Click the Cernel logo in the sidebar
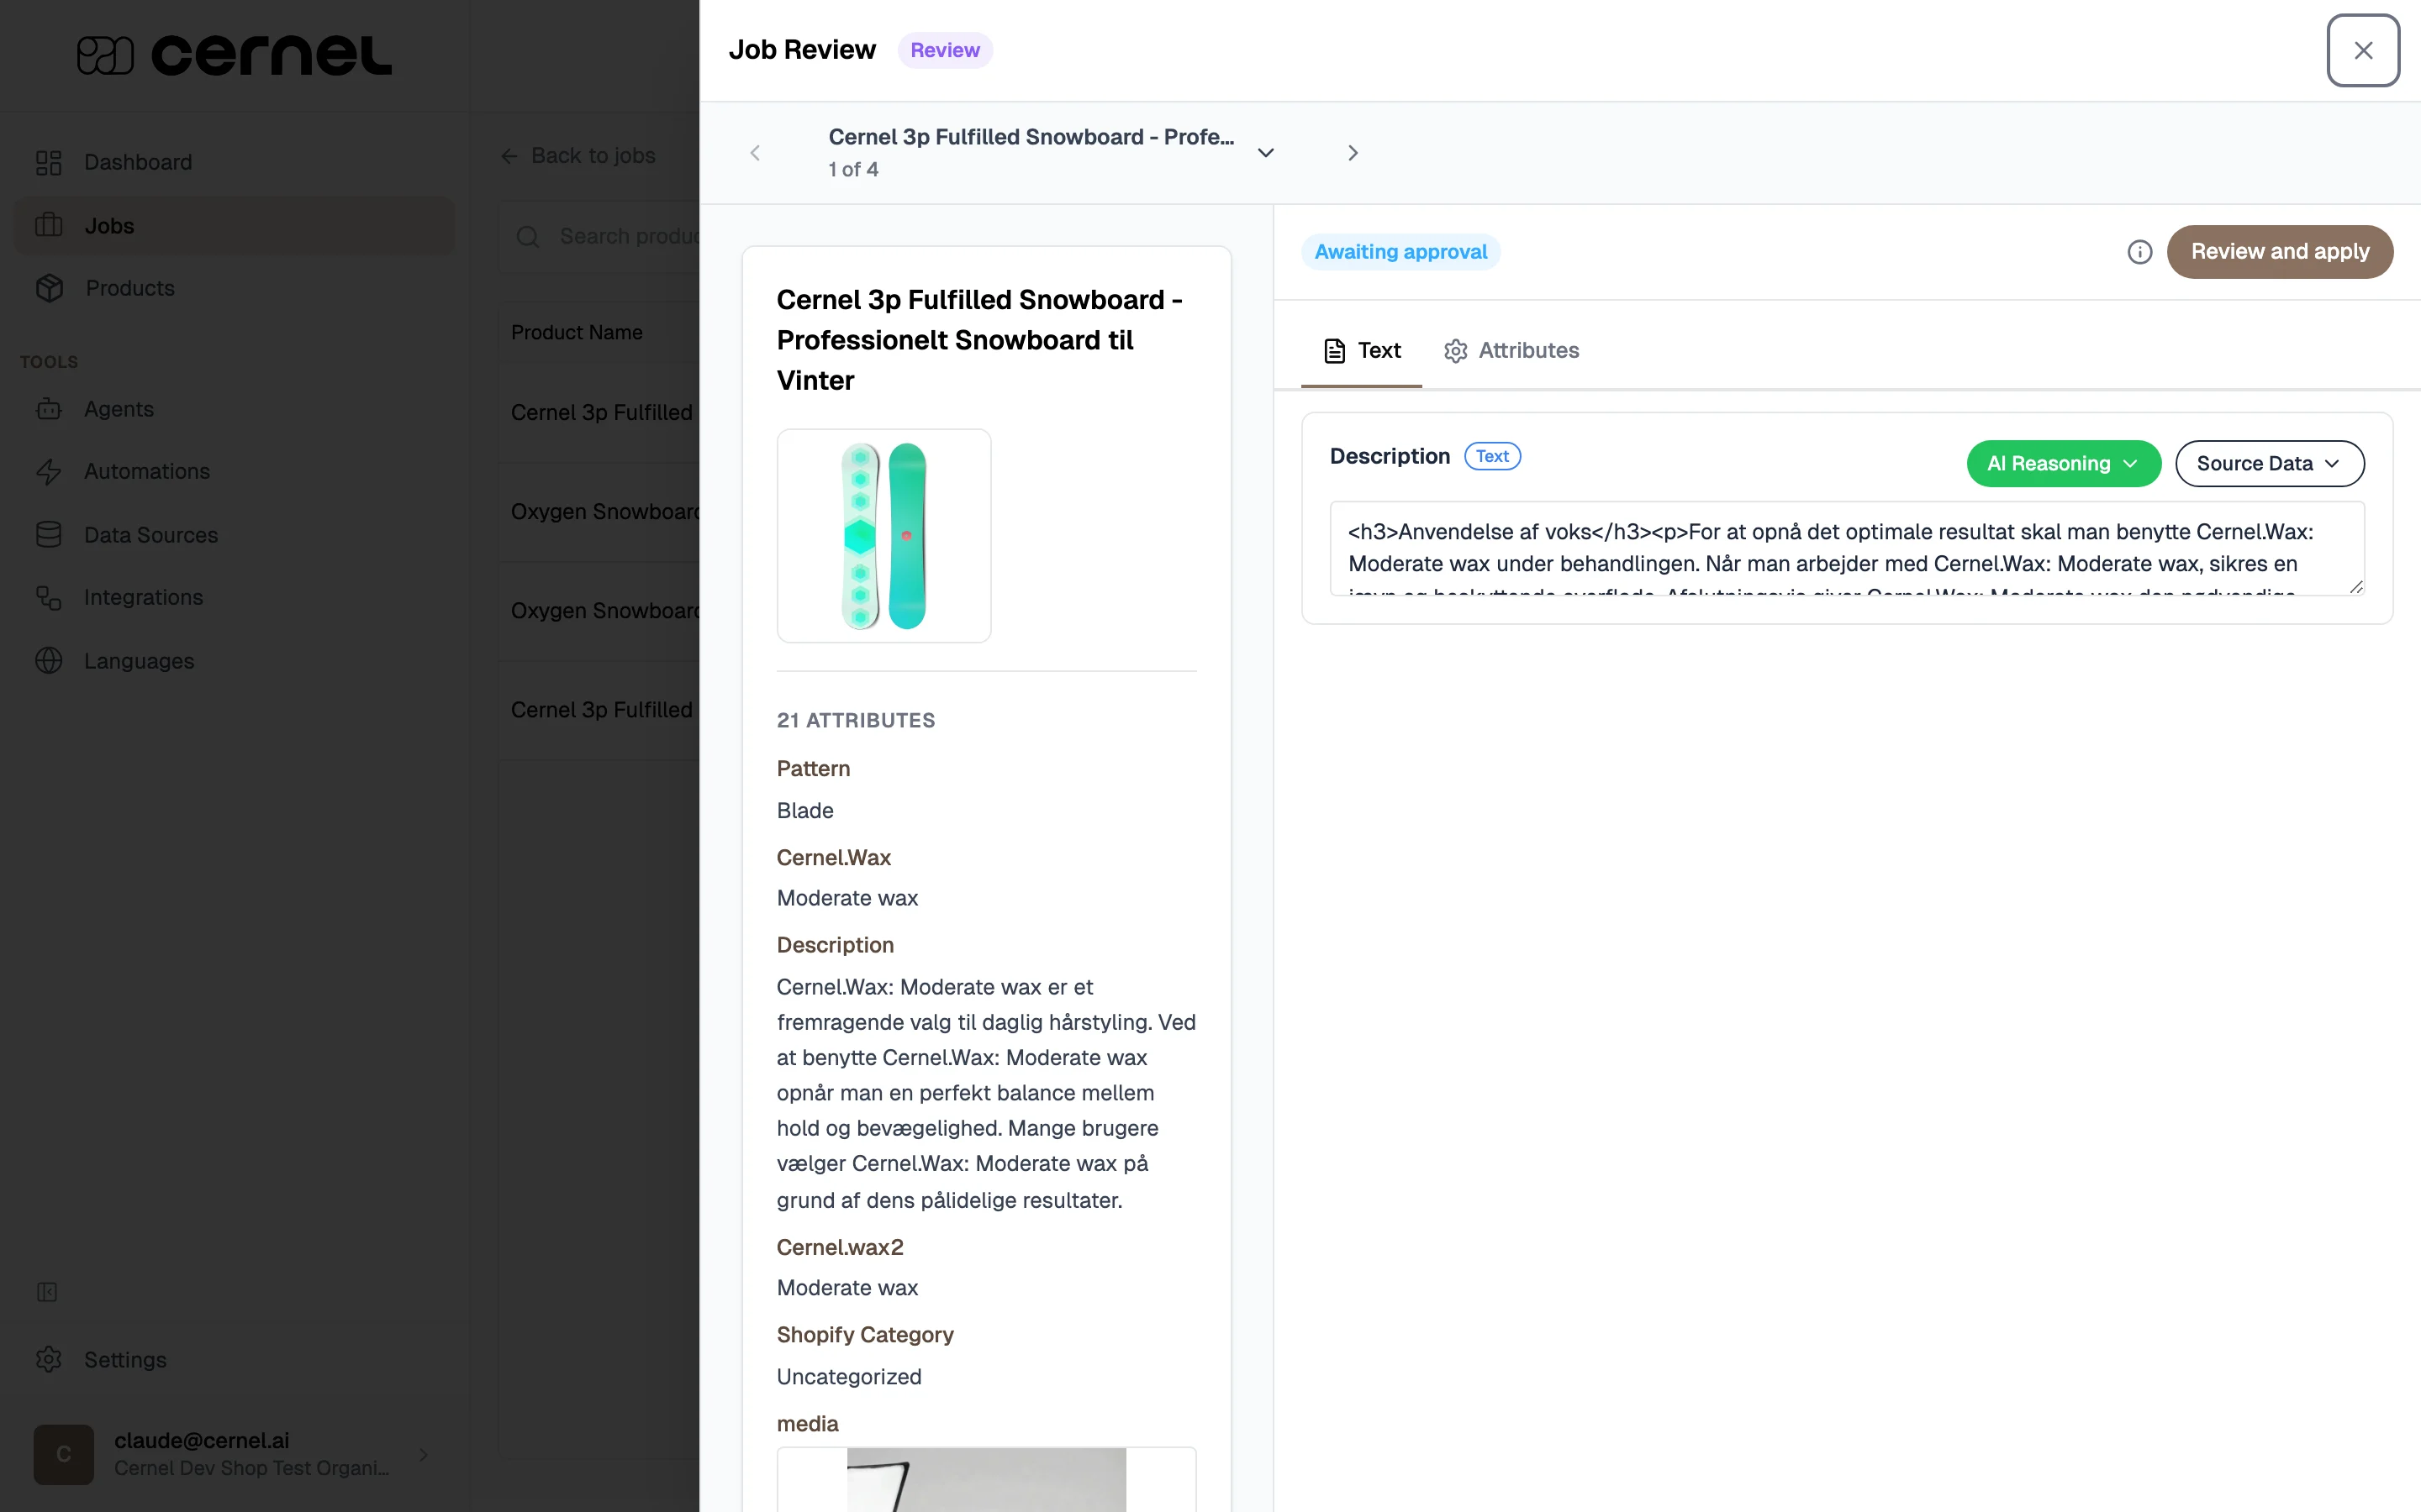 tap(234, 55)
